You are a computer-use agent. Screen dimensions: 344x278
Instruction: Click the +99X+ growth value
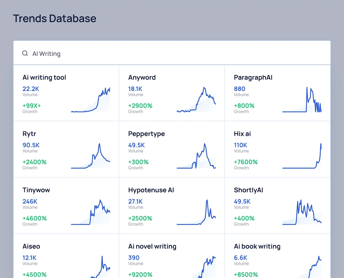click(32, 106)
